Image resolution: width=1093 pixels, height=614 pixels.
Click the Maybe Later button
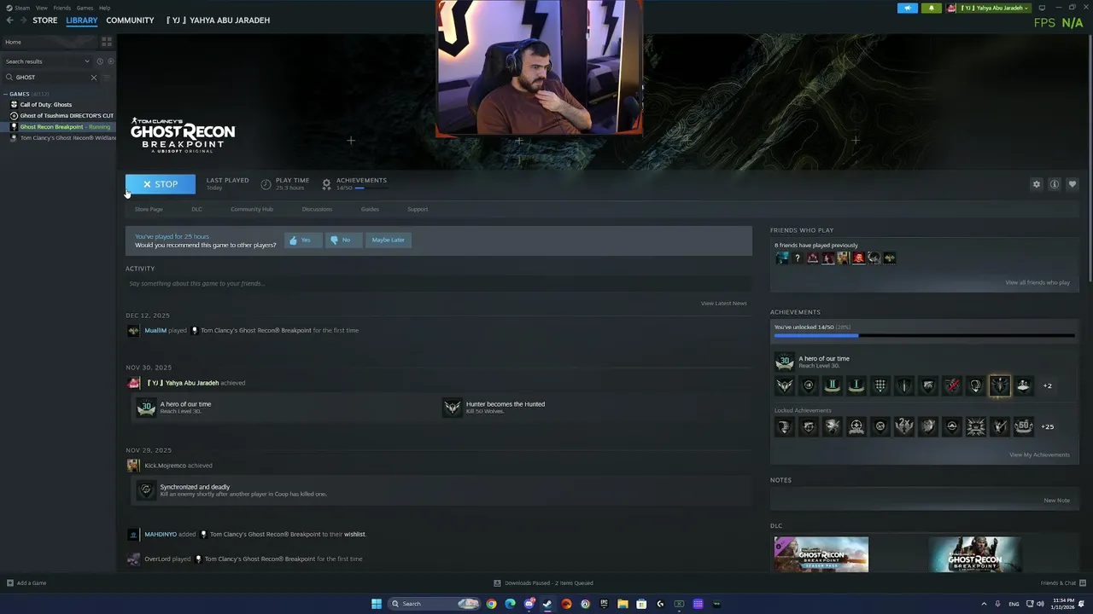click(388, 240)
